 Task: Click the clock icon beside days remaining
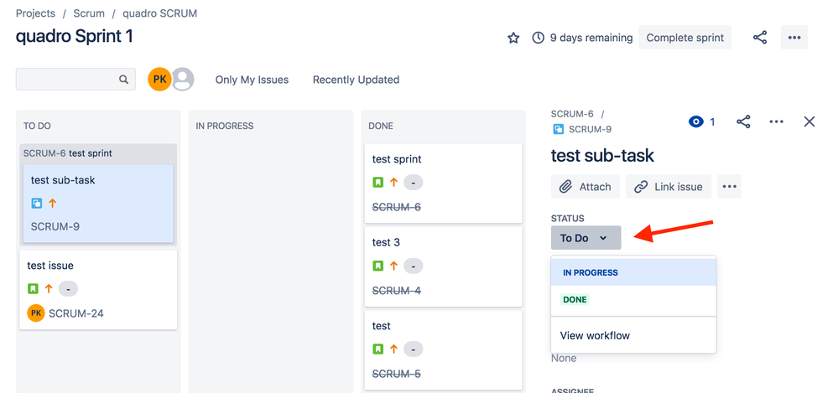[539, 38]
